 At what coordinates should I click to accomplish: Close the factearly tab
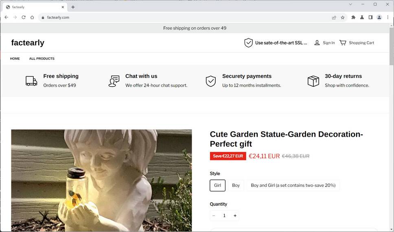point(63,7)
